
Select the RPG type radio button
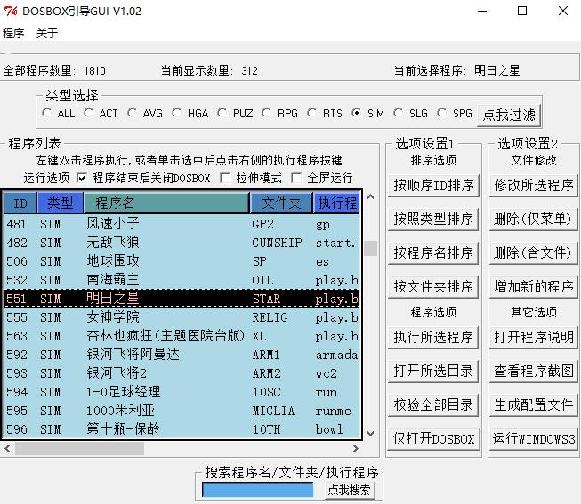(266, 113)
